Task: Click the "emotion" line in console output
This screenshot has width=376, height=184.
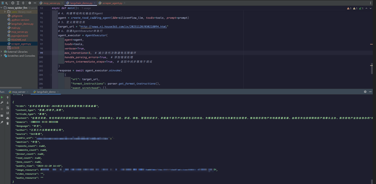Action: click(28, 142)
